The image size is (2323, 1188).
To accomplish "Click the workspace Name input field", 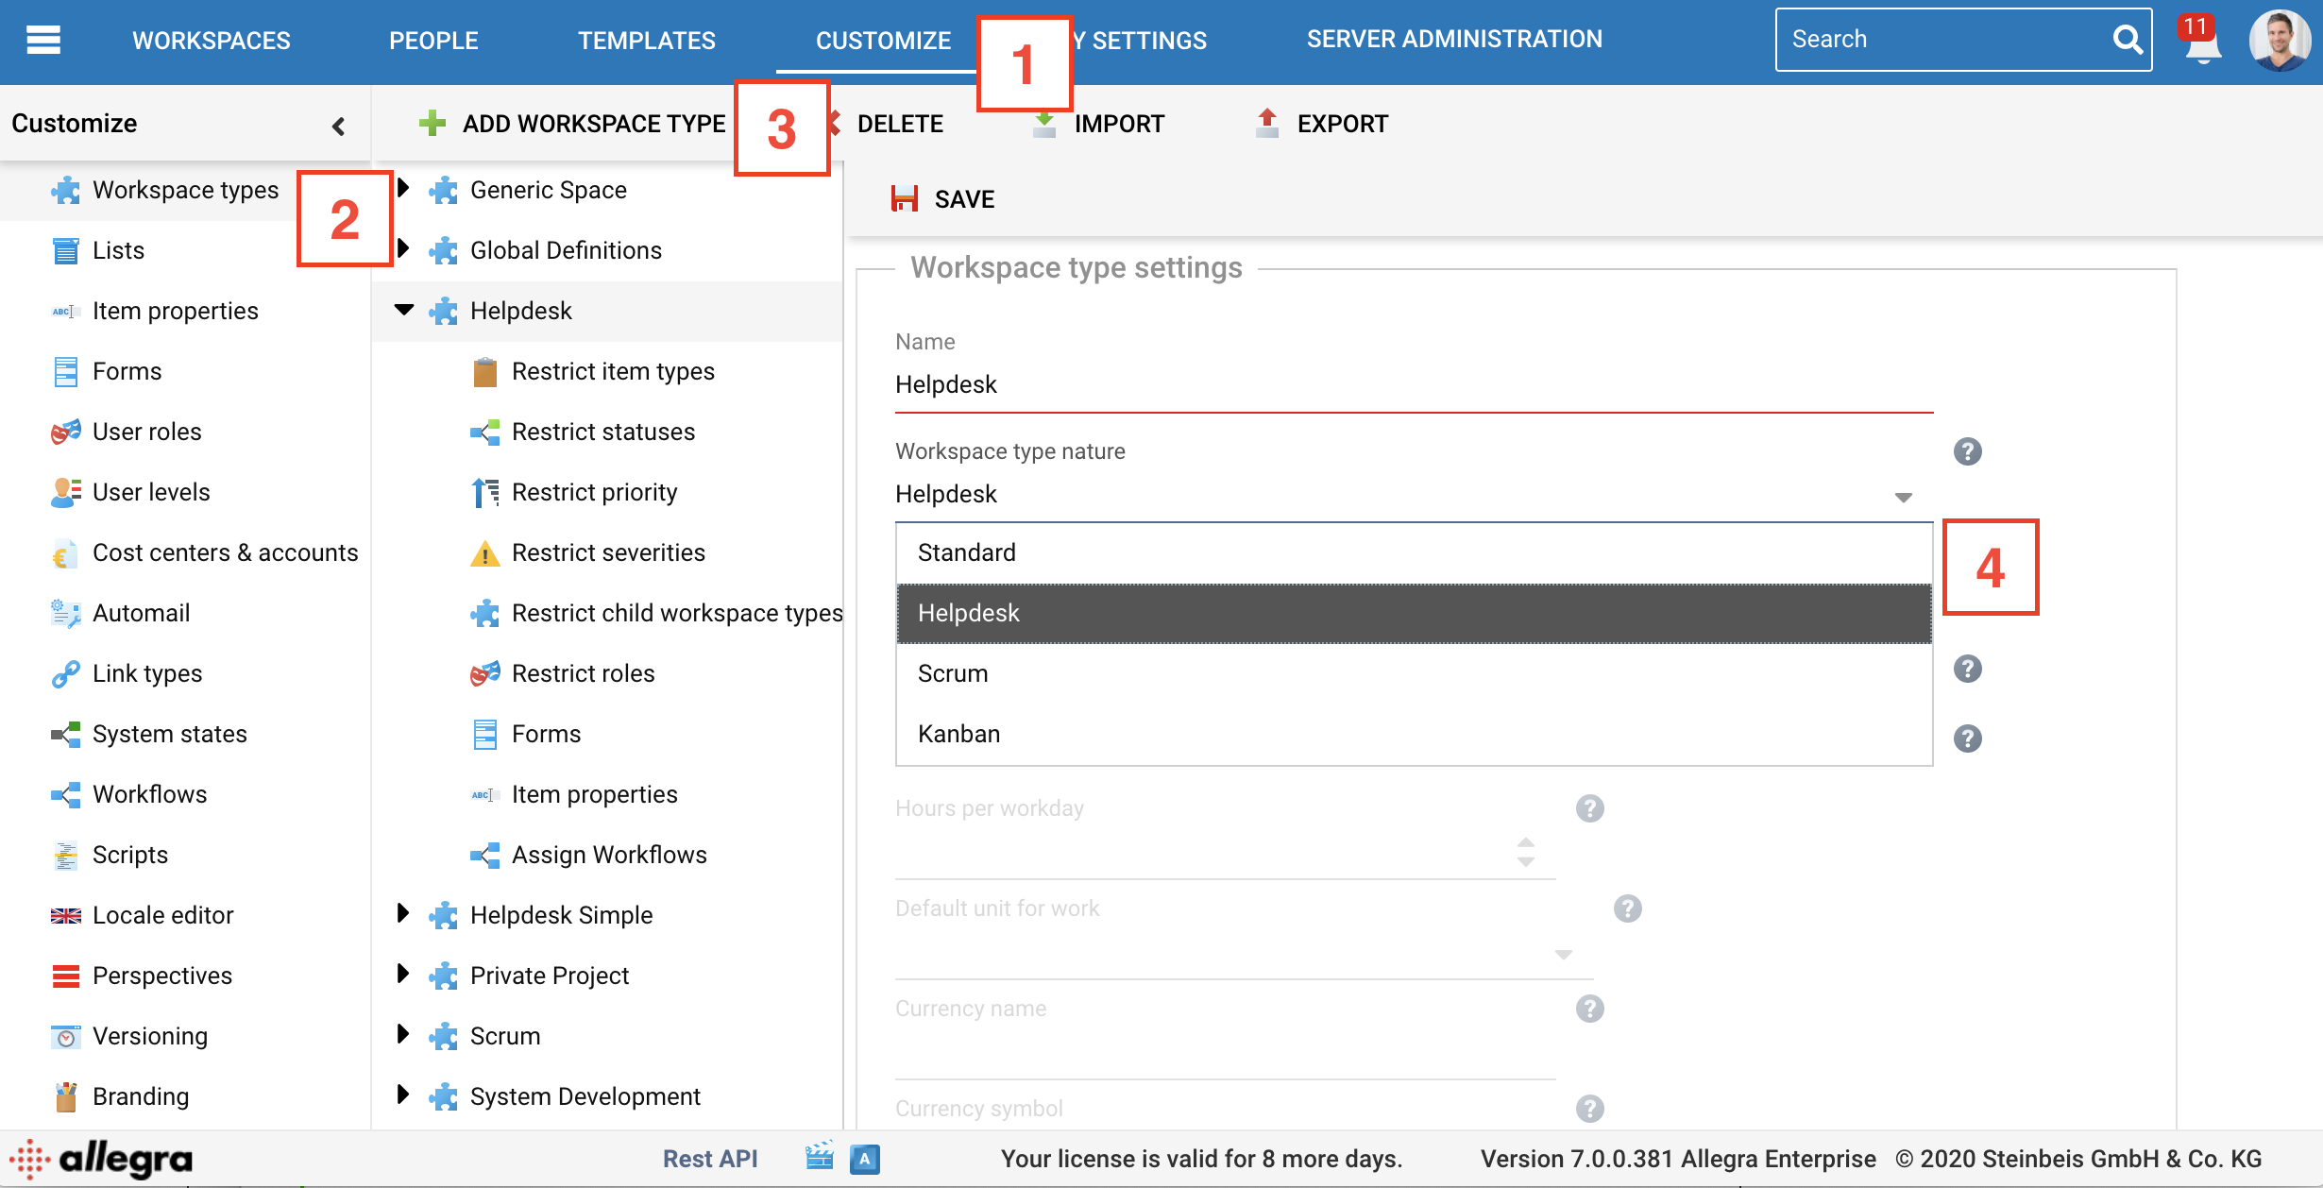I will tap(1412, 385).
